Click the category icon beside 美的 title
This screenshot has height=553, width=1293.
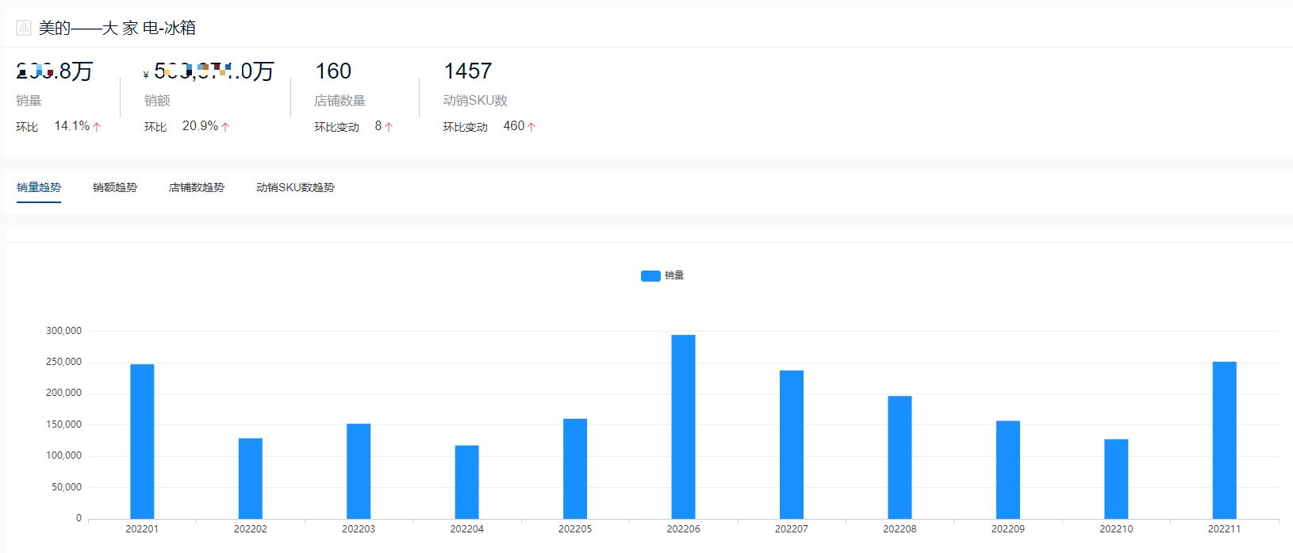(x=24, y=29)
